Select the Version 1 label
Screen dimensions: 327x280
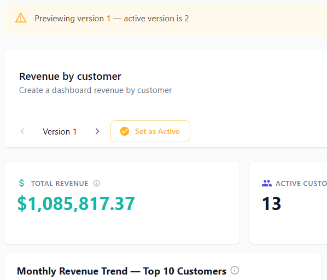(x=60, y=132)
